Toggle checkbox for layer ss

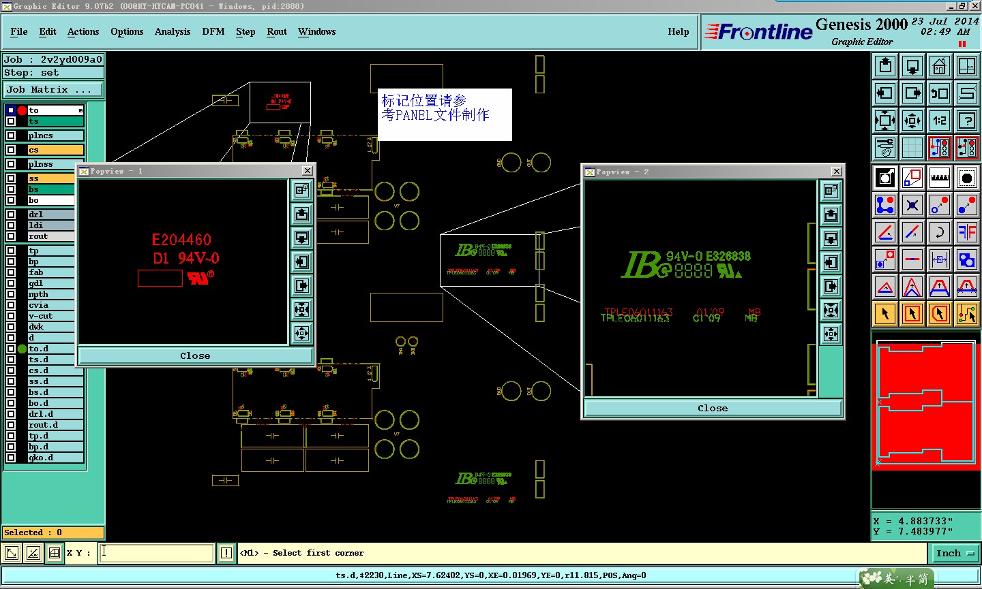pos(11,178)
